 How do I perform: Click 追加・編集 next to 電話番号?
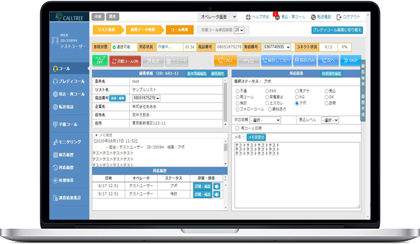point(118,98)
